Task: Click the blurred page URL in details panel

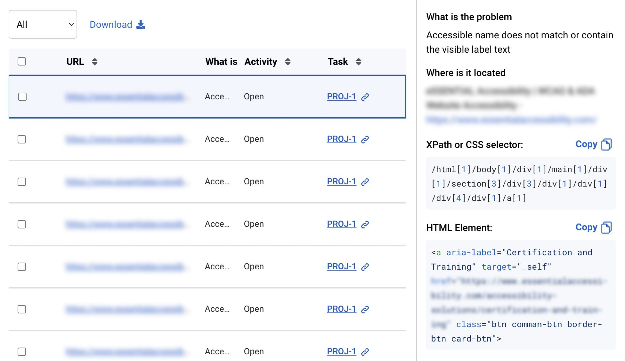Action: pyautogui.click(x=511, y=120)
